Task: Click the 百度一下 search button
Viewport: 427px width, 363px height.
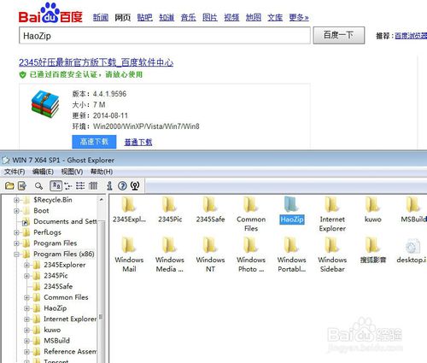Action: [x=339, y=35]
